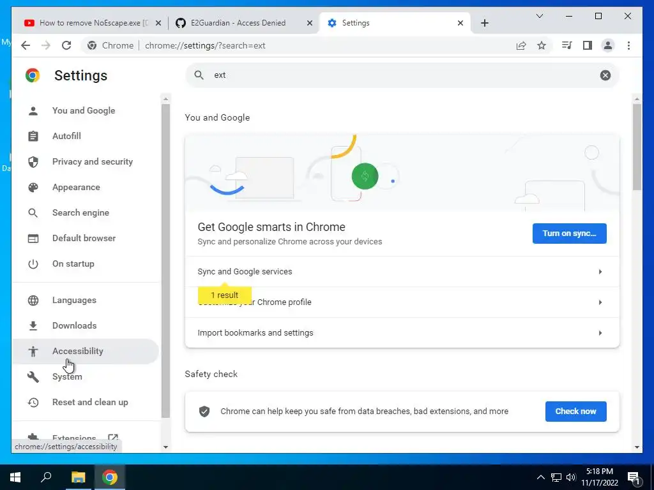This screenshot has width=654, height=490.
Task: Open Appearance settings section
Action: (86, 187)
